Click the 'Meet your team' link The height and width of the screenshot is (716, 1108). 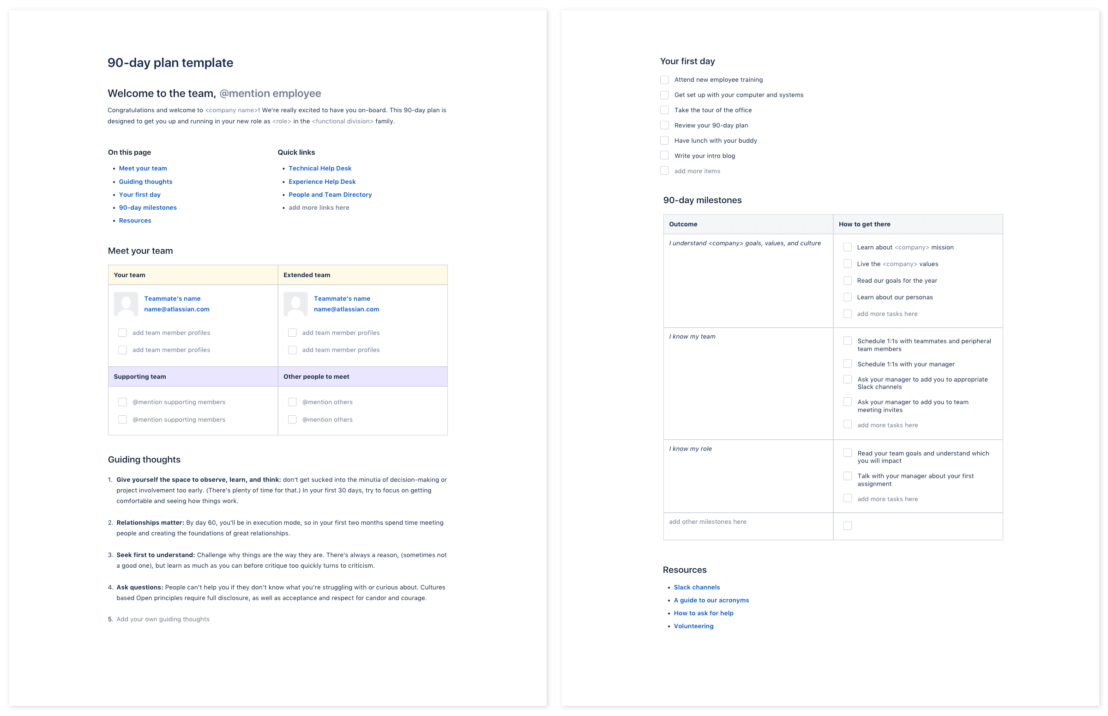142,168
